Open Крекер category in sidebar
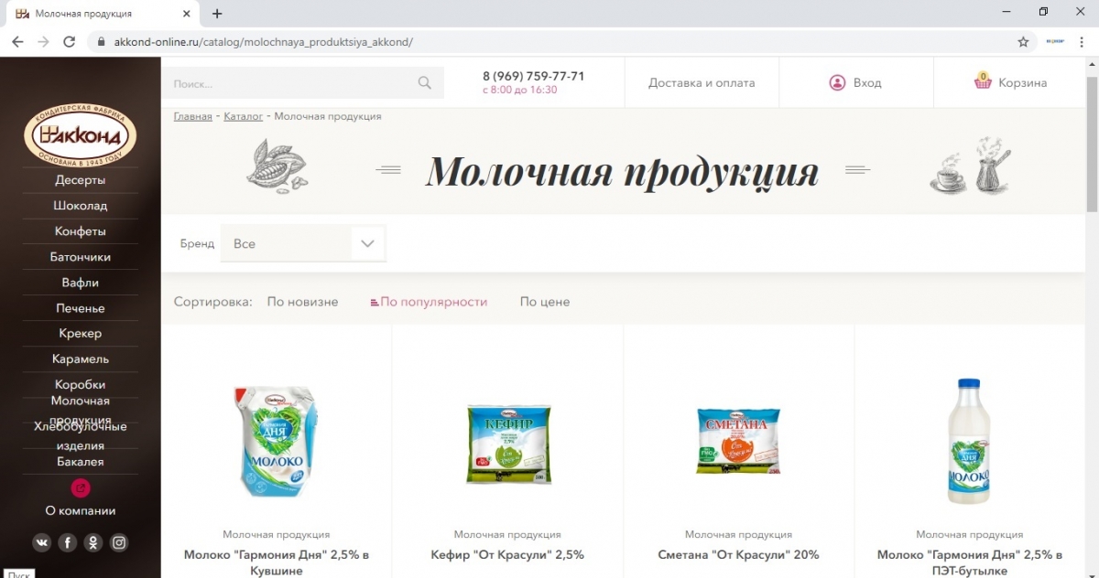Screen dimensions: 1099x578 tap(81, 334)
